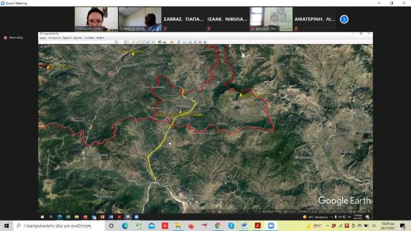
Task: Click the yellow placemark near Νέο Δένδρο
Action: pyautogui.click(x=240, y=95)
